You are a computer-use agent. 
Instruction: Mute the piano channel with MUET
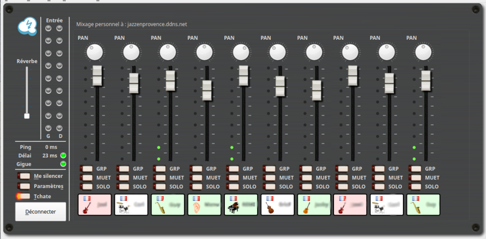click(x=233, y=178)
